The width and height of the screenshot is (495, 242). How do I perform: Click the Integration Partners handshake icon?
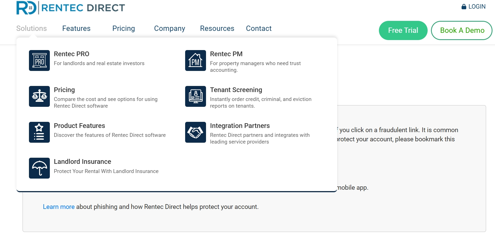tap(195, 132)
